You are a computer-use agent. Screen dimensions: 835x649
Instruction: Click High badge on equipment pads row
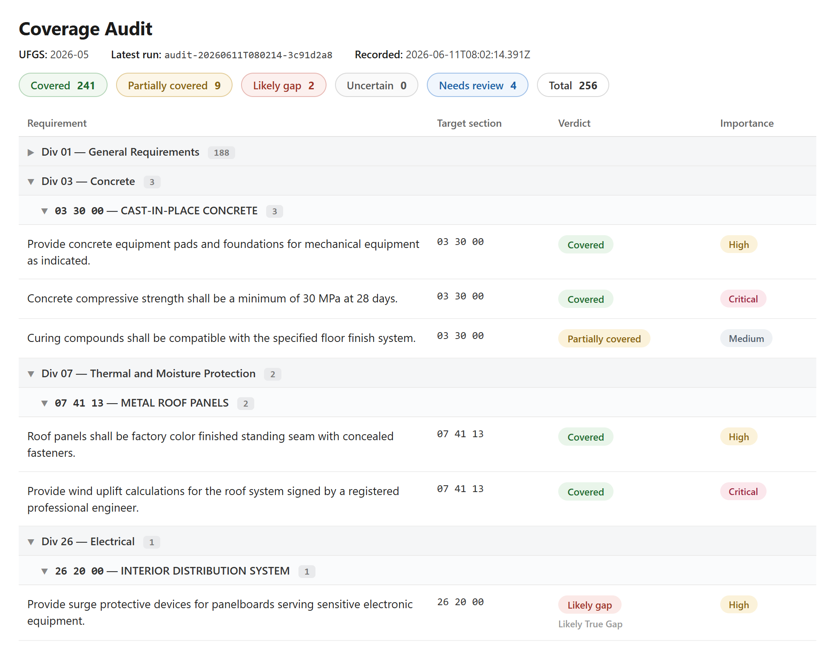(x=738, y=245)
